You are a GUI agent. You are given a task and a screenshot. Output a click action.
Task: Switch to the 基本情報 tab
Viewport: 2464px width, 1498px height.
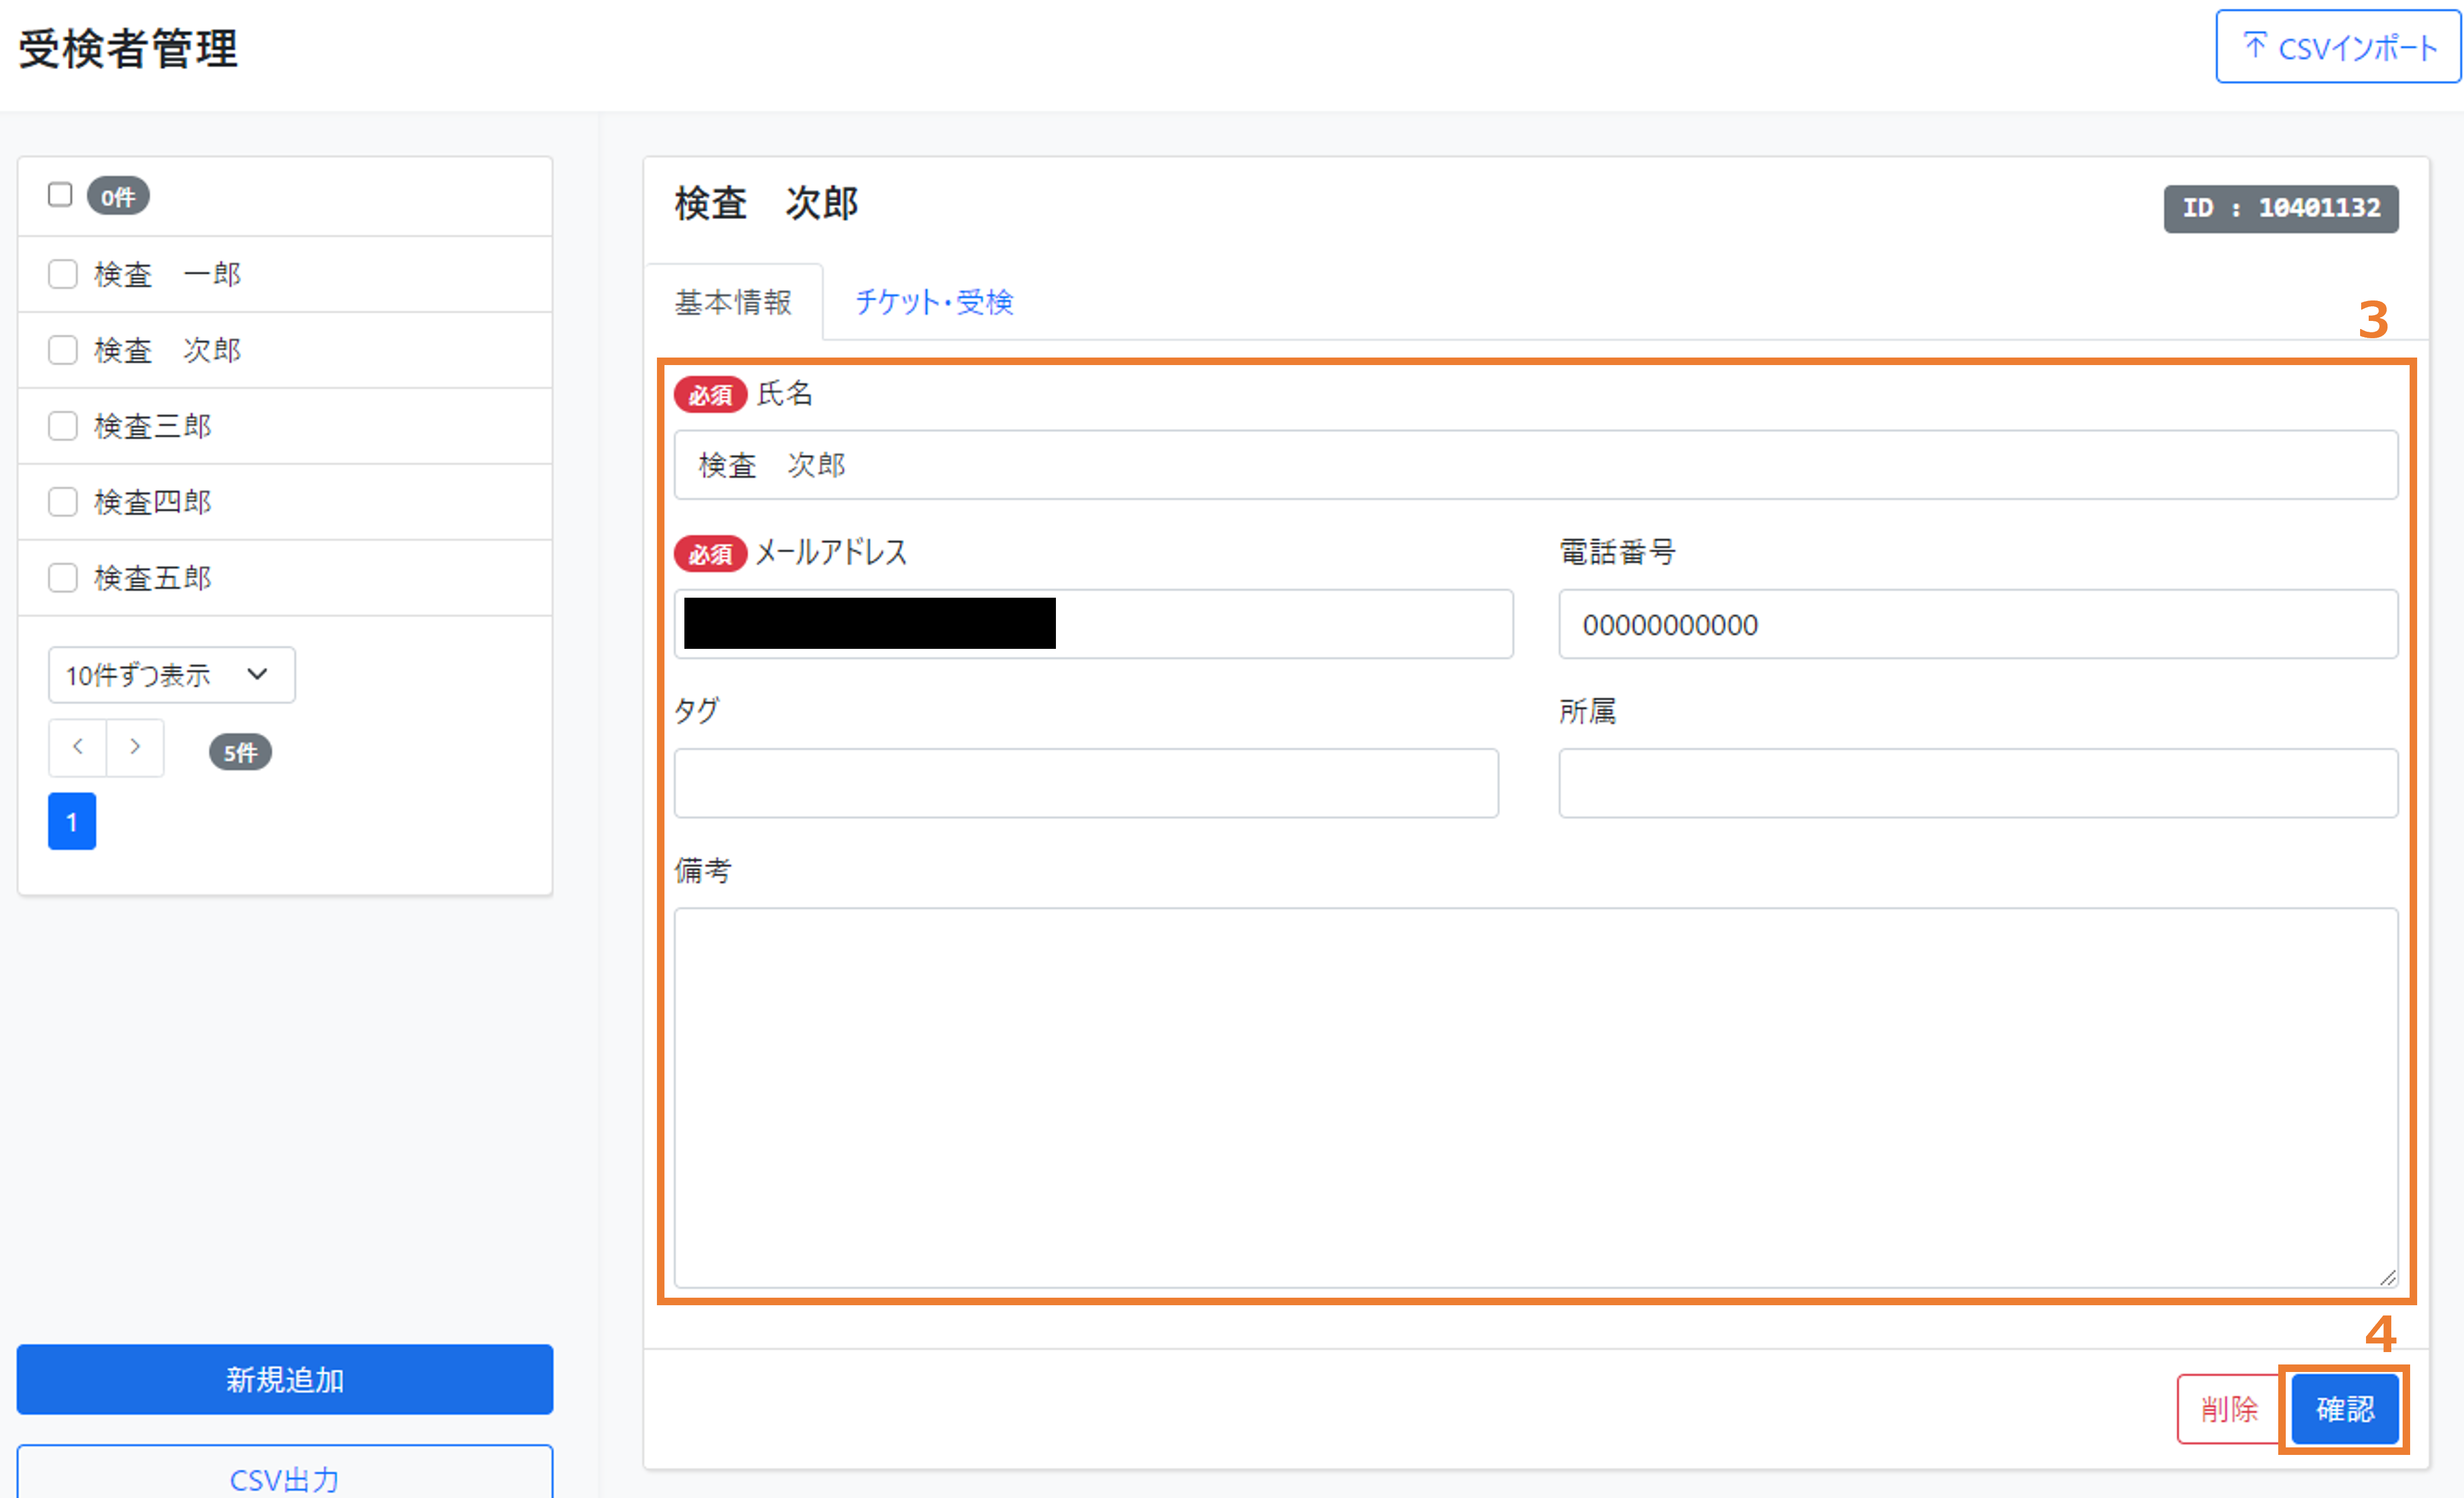tap(733, 302)
